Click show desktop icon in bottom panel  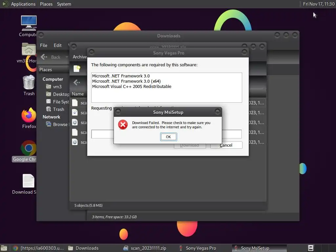pos(4,248)
